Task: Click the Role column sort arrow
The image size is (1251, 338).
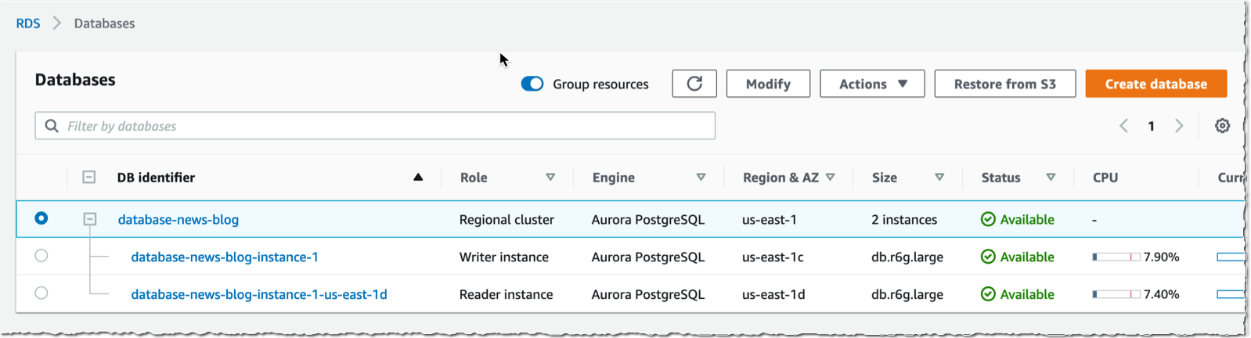Action: coord(550,178)
